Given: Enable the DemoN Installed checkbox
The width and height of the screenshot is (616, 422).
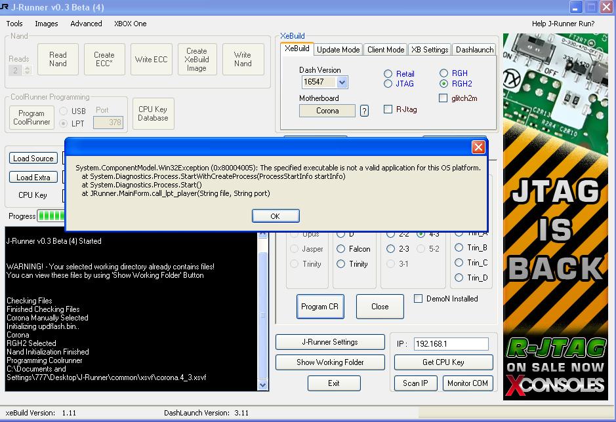Looking at the screenshot, I should tap(419, 299).
